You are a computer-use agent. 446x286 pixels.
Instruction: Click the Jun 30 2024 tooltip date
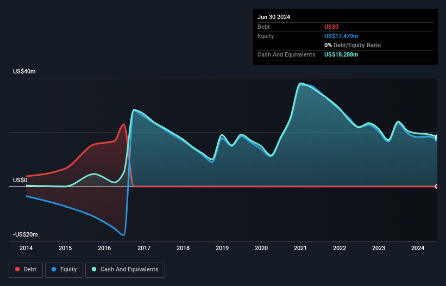274,17
